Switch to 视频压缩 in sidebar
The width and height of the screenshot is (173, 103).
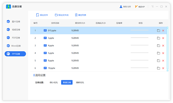point(13,29)
